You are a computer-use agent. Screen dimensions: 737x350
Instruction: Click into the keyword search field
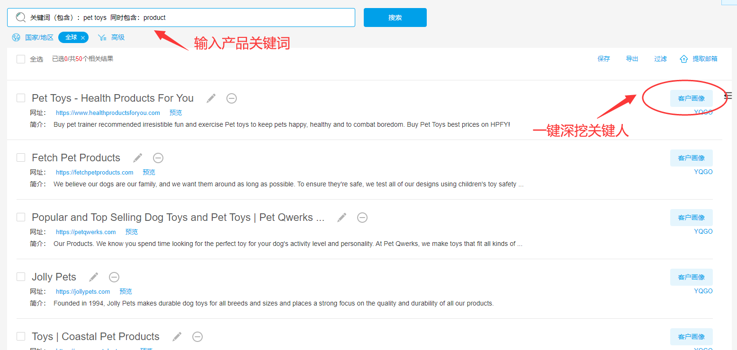click(181, 17)
